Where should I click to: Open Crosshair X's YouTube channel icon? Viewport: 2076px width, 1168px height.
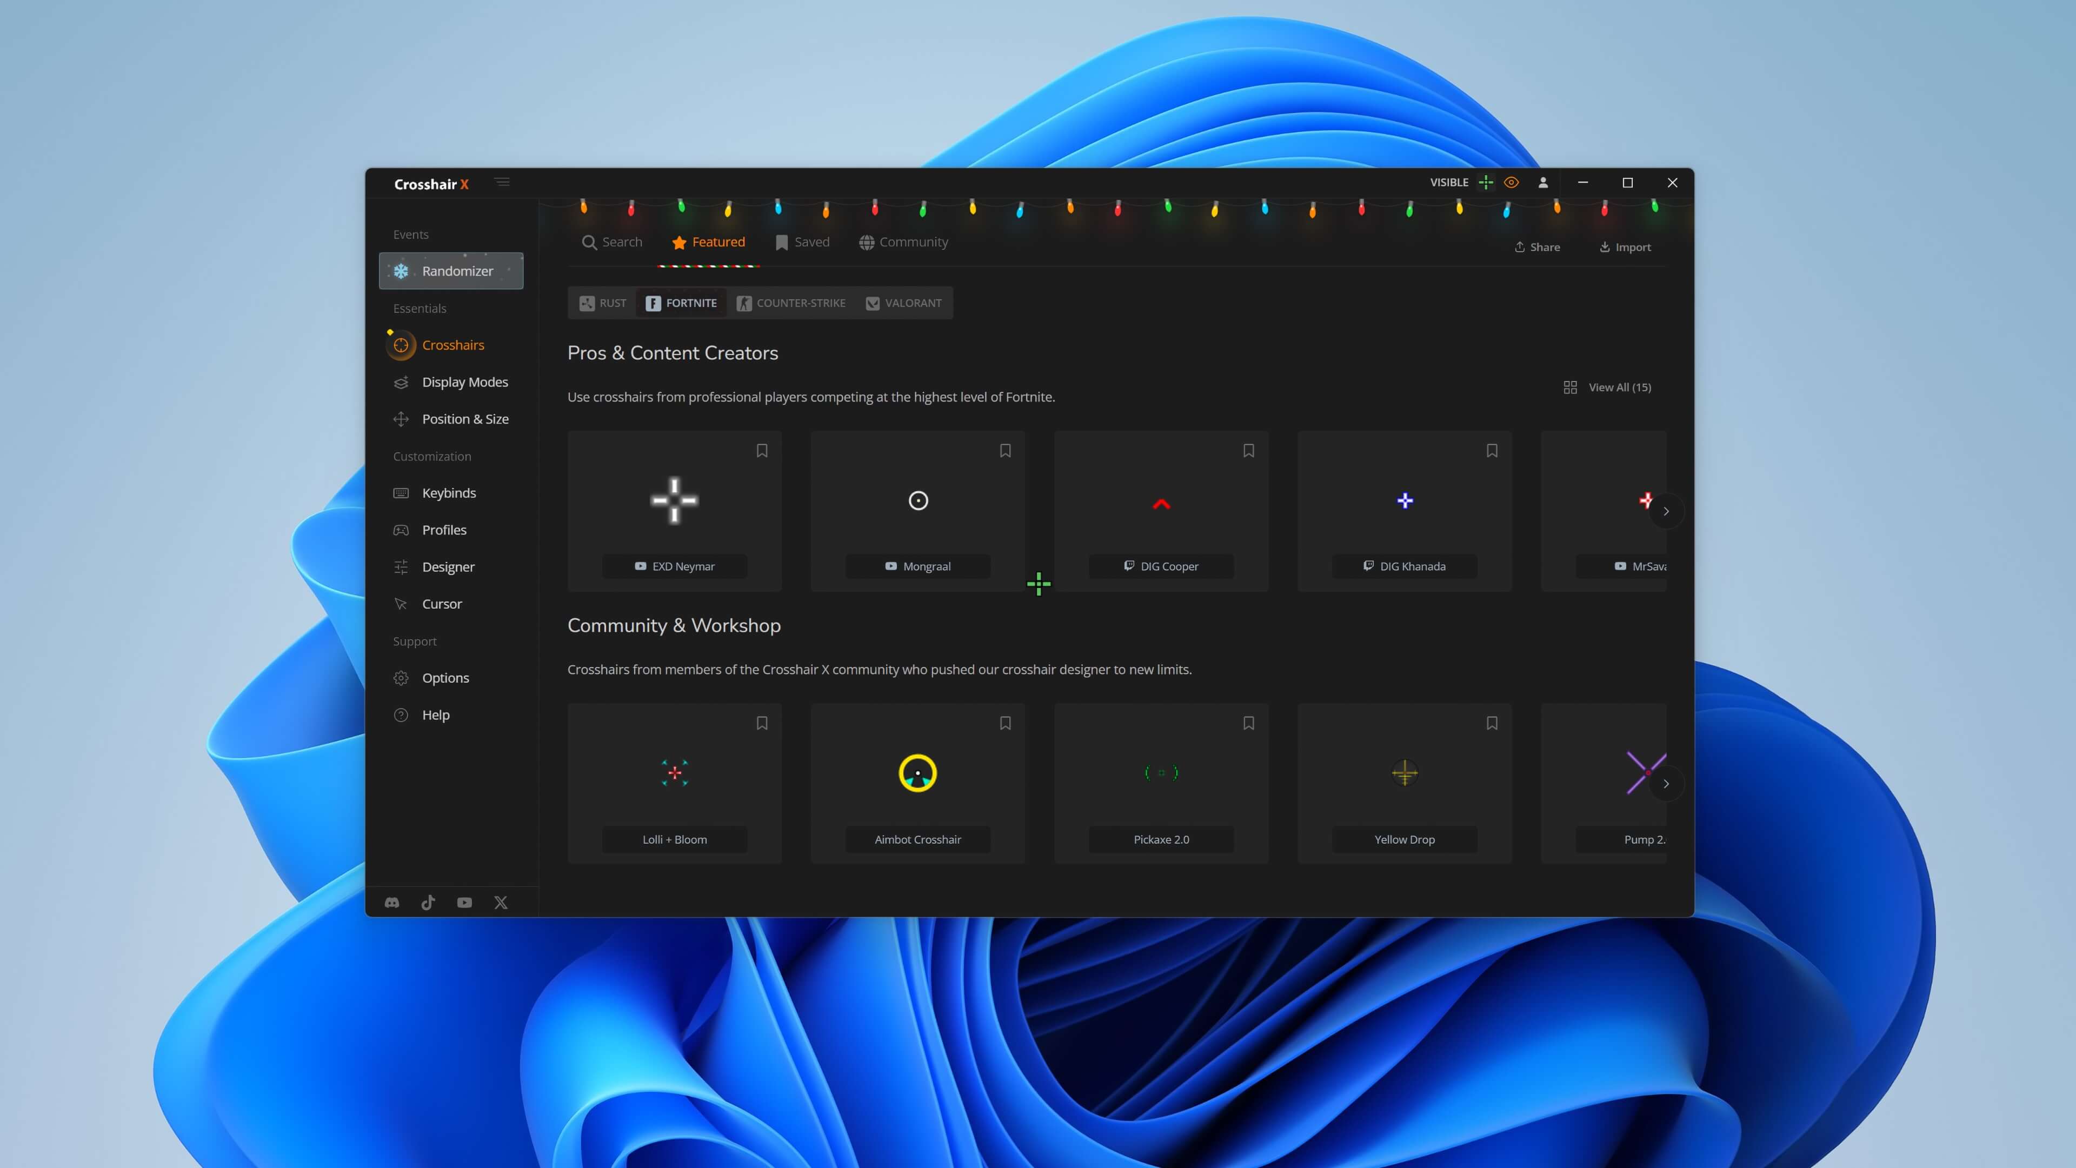pos(464,902)
